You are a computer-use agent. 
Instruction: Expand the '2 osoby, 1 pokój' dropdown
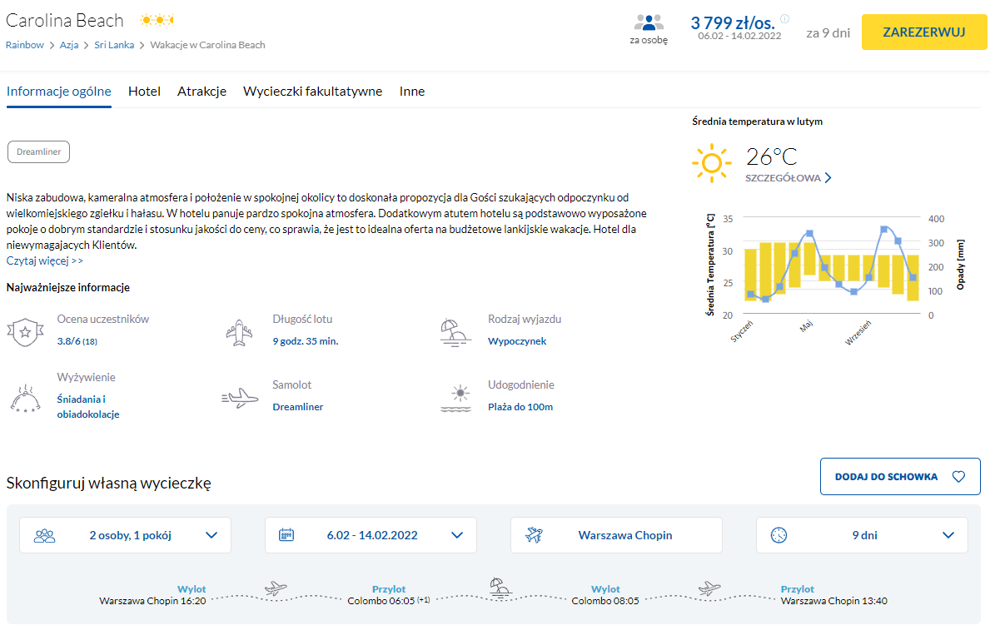pyautogui.click(x=211, y=535)
